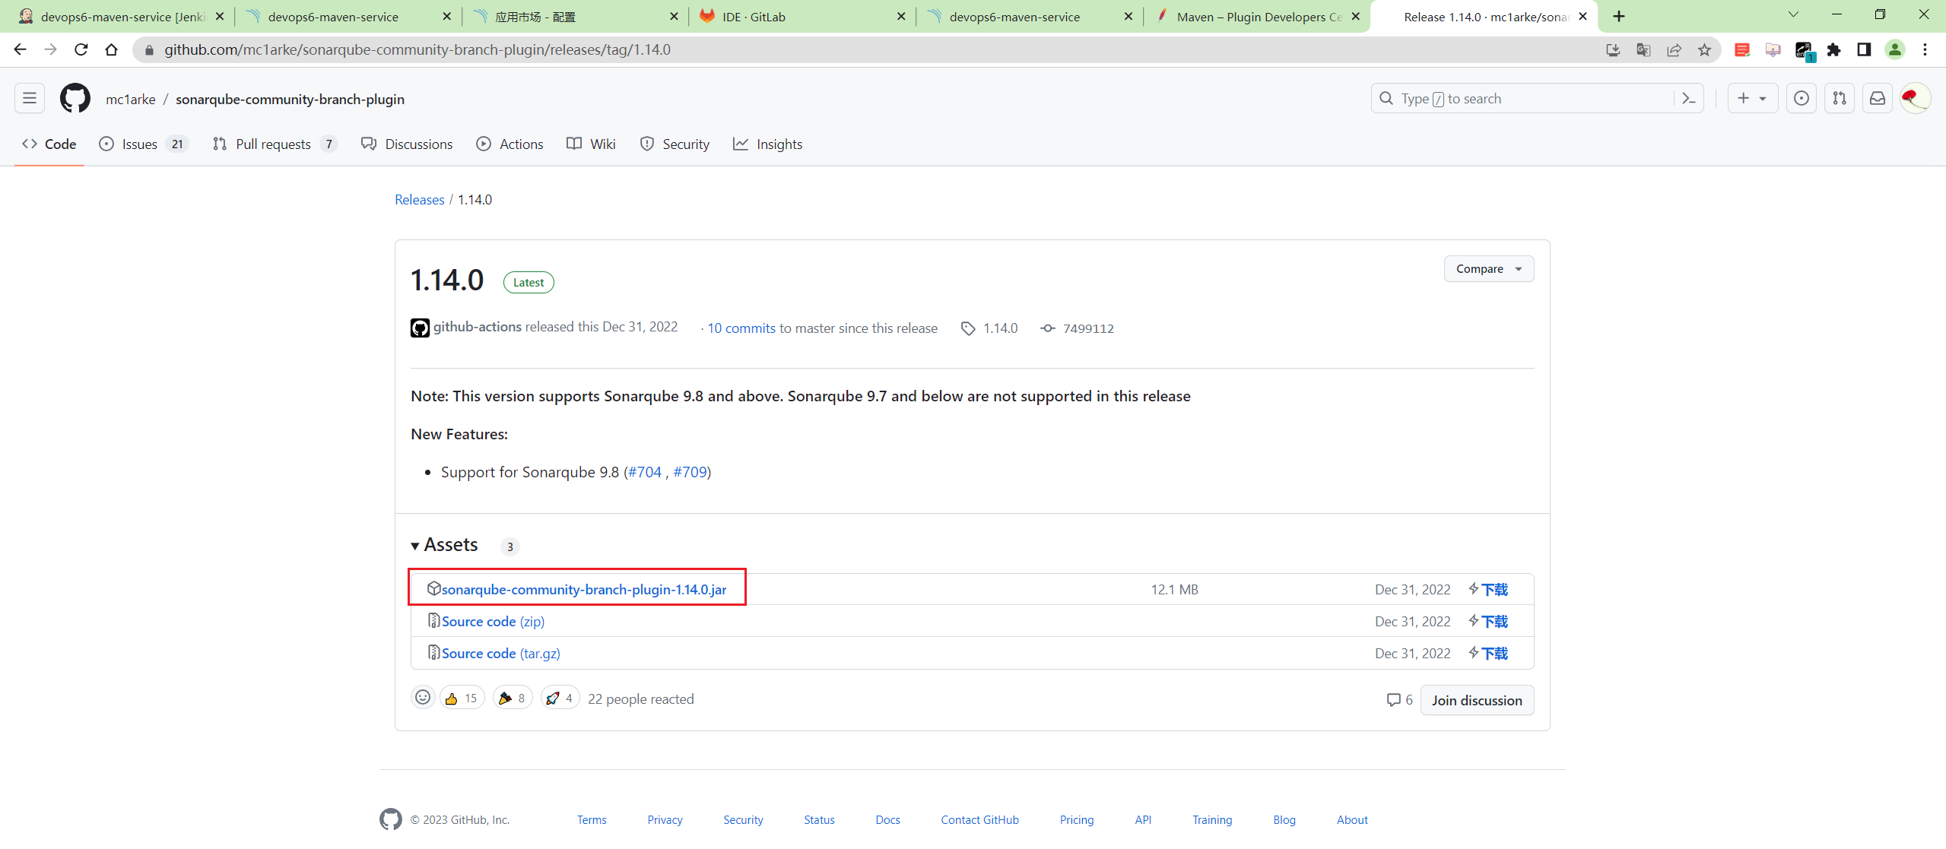The width and height of the screenshot is (1946, 849).
Task: Toggle the browser side panel icon
Action: 1864,49
